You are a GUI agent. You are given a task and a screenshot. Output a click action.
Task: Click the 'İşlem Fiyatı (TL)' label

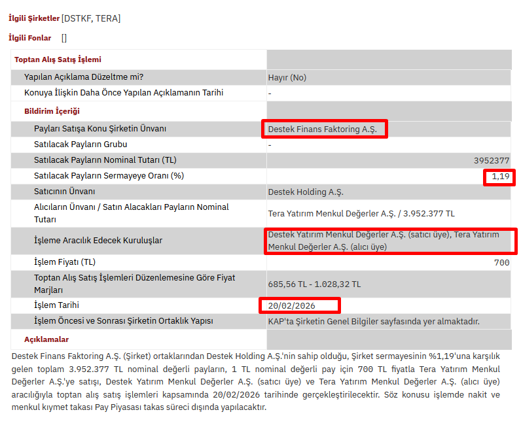pos(65,262)
